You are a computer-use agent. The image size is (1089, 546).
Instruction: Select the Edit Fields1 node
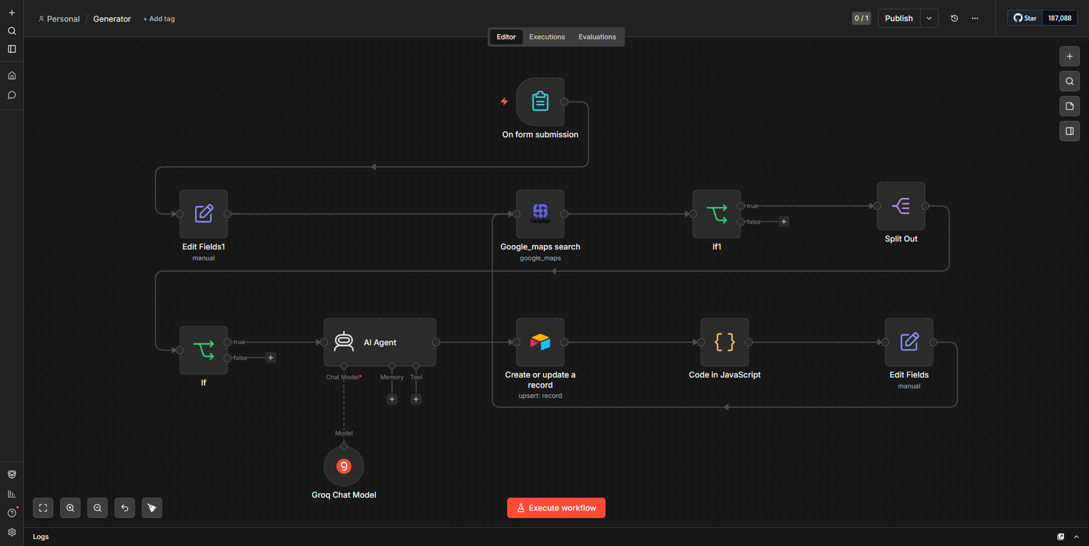(x=204, y=214)
